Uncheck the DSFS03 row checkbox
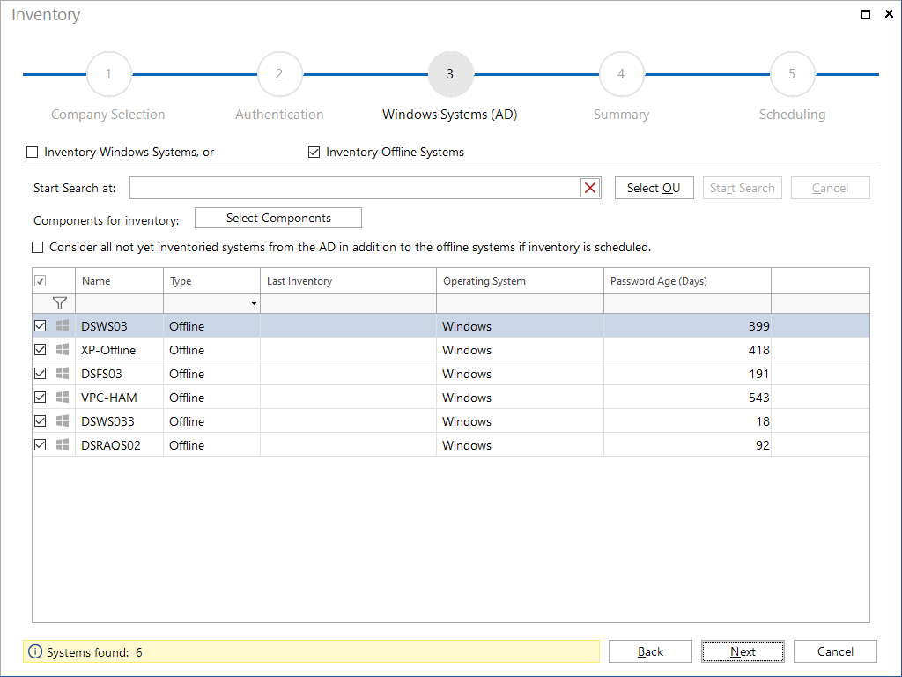 41,374
